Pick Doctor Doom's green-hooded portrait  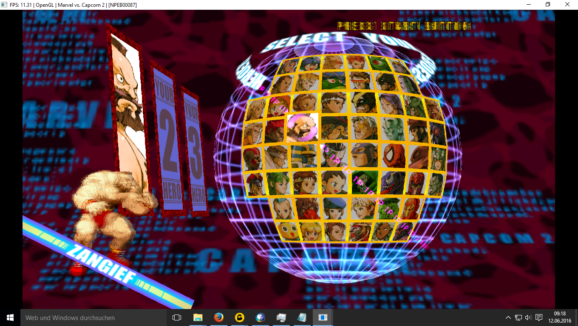pos(364,182)
